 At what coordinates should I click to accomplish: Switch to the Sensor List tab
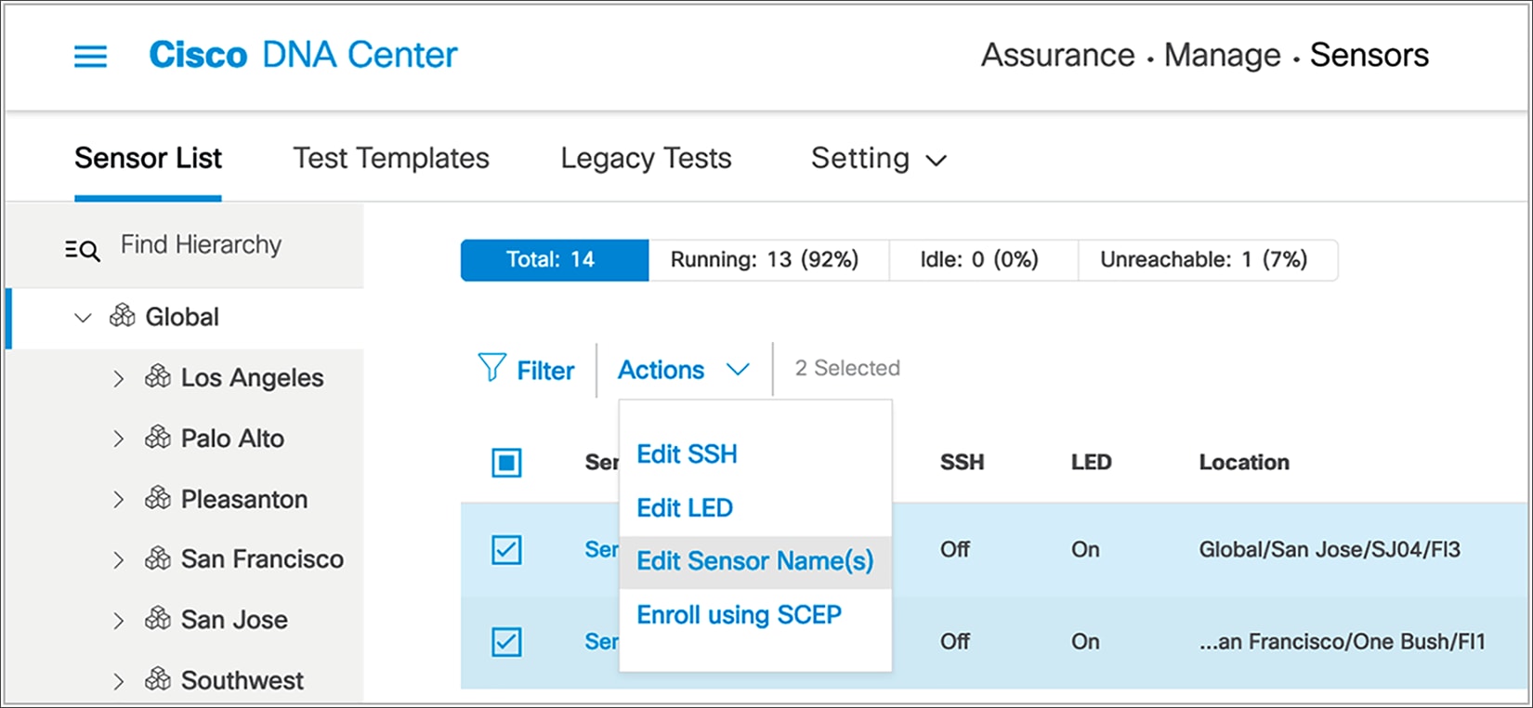(x=148, y=158)
